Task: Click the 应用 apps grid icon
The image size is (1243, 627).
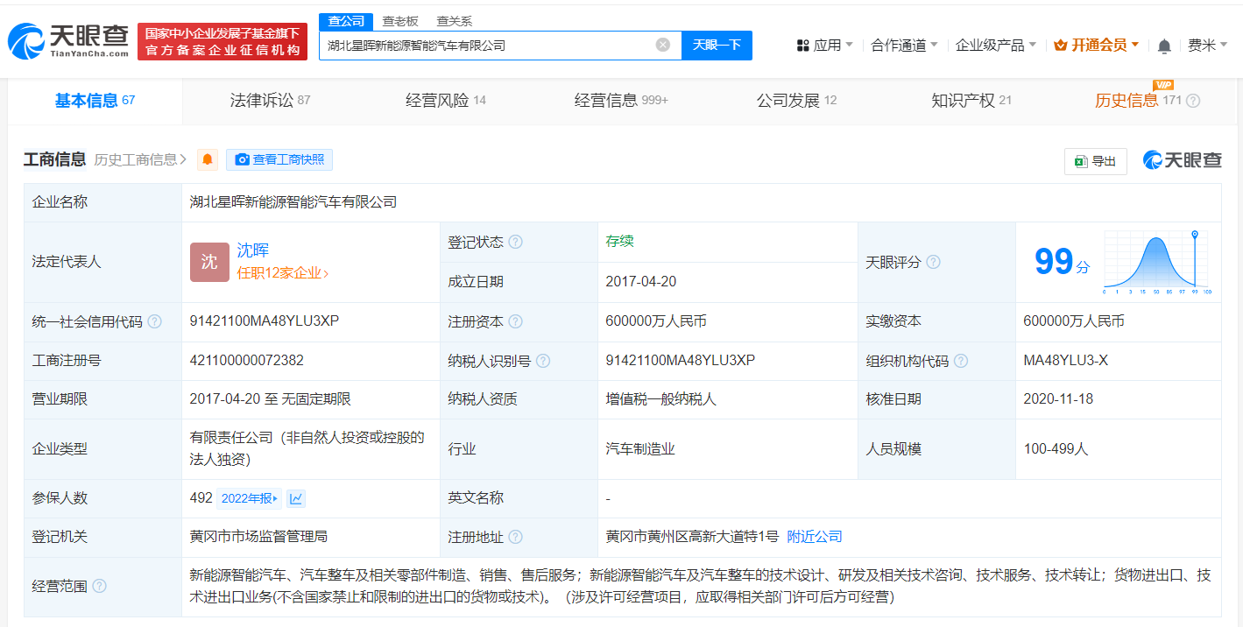Action: point(803,45)
